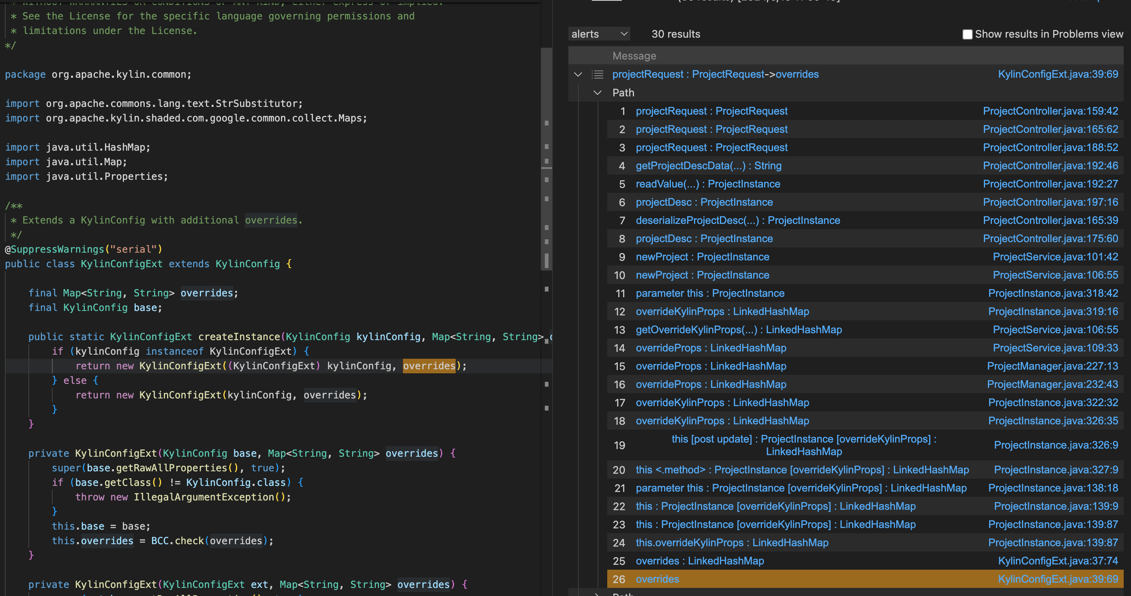The image size is (1131, 596).
Task: Select path step 4 getProjectDescData(...) : String
Action: point(708,166)
